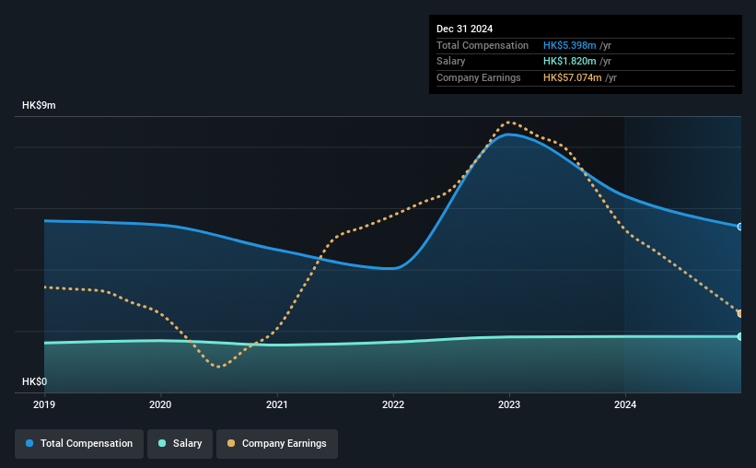756x468 pixels.
Task: Click the Dec 31 2024 tooltip date
Action: tap(464, 29)
